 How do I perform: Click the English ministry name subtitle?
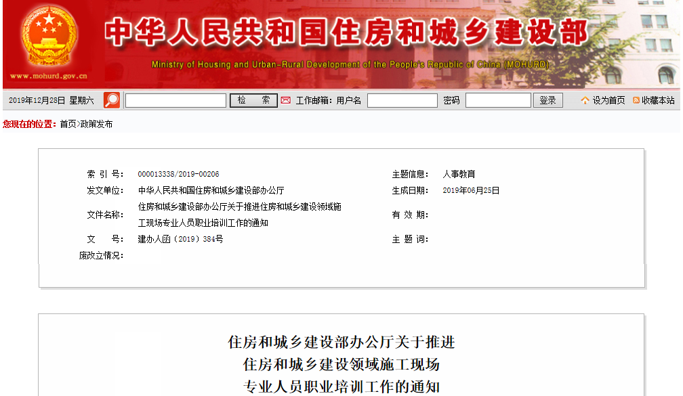[350, 64]
